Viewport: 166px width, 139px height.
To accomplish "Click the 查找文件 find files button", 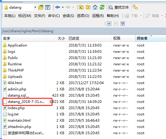I will (119, 7).
